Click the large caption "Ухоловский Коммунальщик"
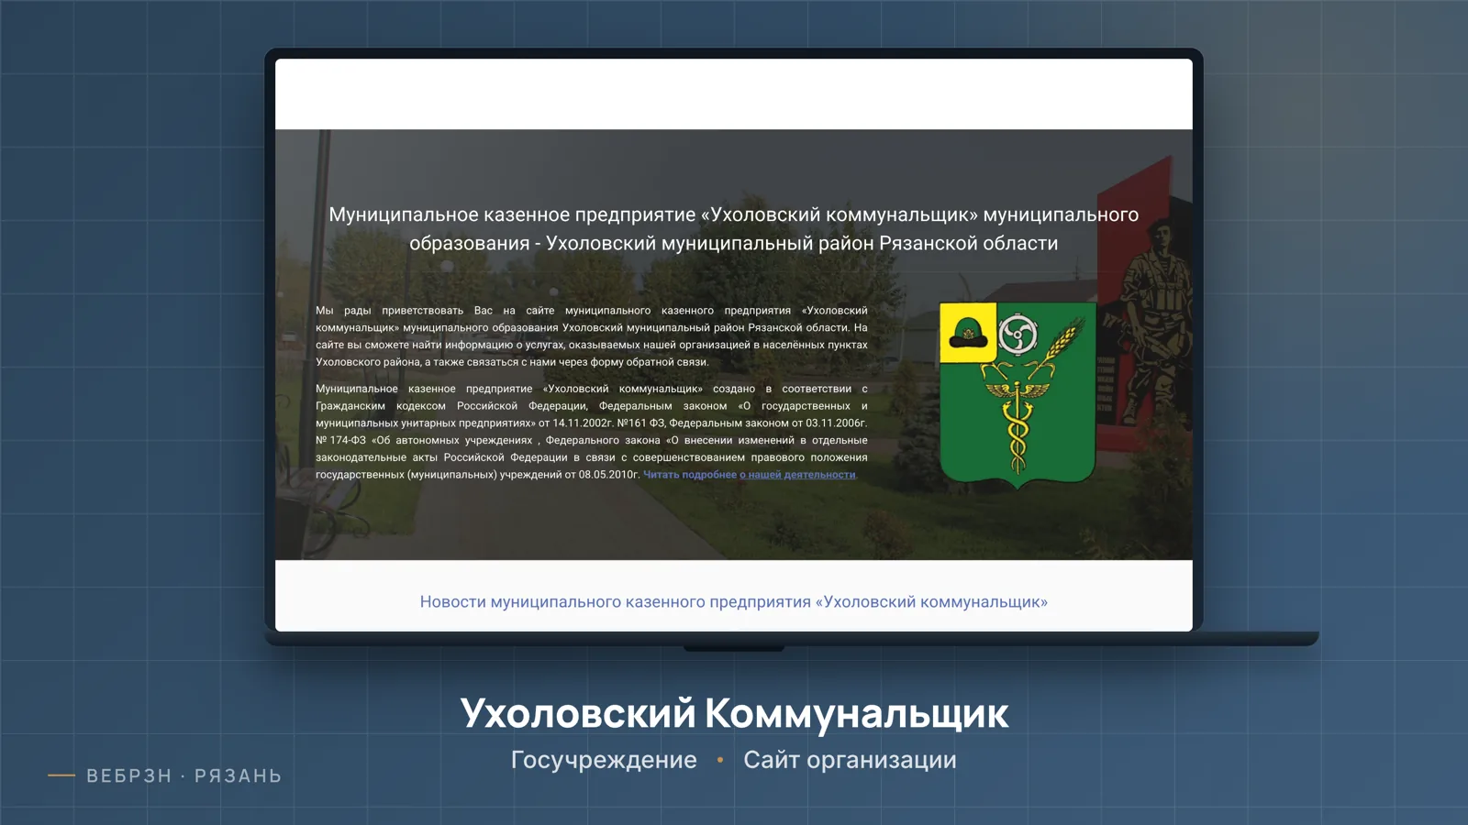 pyautogui.click(x=734, y=713)
